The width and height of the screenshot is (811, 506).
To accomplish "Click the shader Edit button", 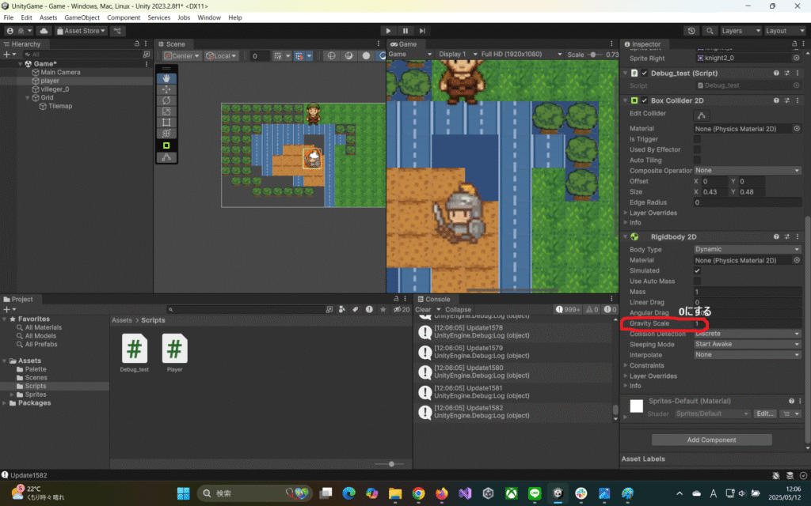I will coord(764,413).
